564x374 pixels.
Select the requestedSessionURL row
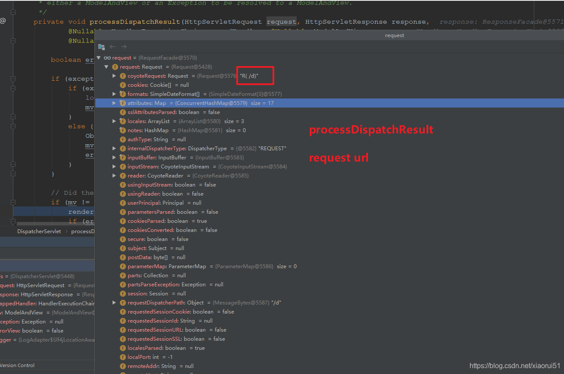pos(329,330)
